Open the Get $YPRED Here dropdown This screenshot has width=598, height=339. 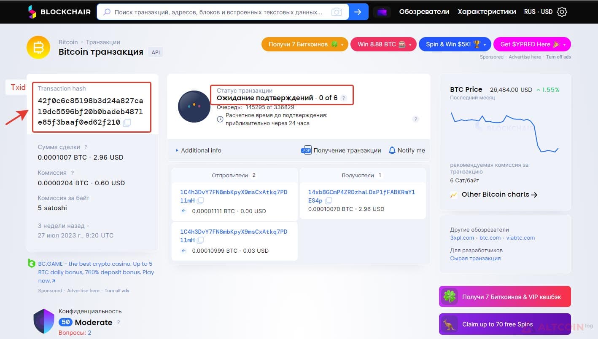(x=532, y=44)
